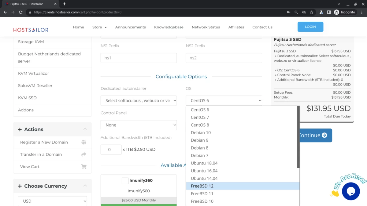Open the Dedicated_autoinstaller dropdown
The height and width of the screenshot is (206, 367).
point(139,101)
